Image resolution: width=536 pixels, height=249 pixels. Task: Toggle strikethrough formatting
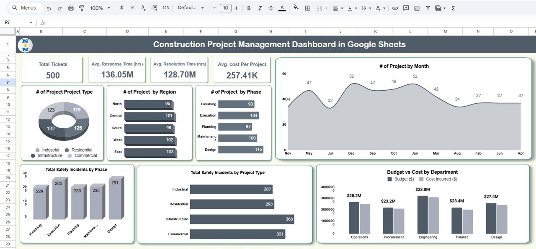point(271,8)
